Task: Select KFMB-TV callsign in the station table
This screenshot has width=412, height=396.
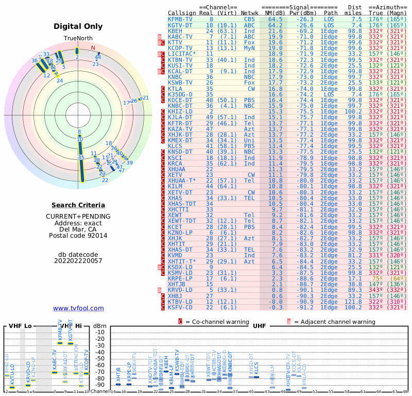Action: (x=180, y=19)
